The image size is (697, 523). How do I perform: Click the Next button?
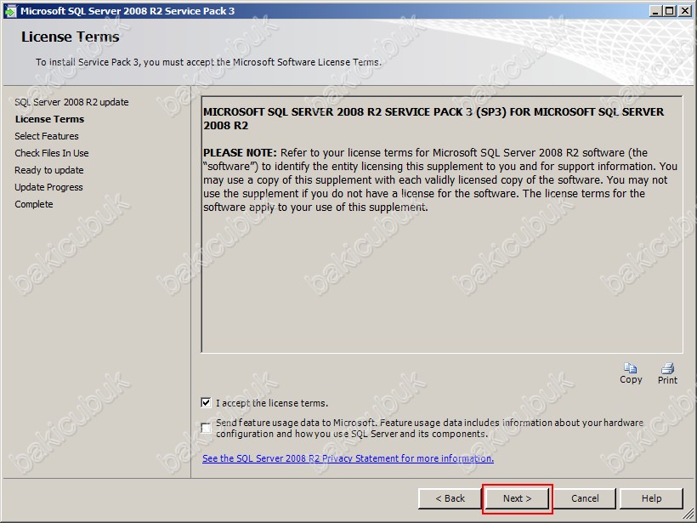point(517,498)
